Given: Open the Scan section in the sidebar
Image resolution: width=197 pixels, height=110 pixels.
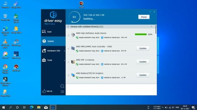Looking at the screenshot, I should click(53, 32).
